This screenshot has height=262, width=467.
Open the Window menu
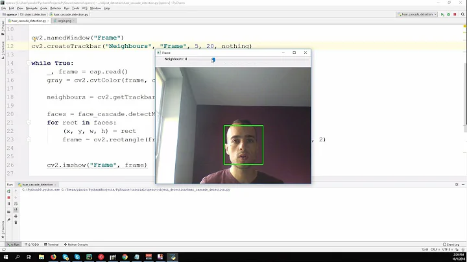click(95, 8)
